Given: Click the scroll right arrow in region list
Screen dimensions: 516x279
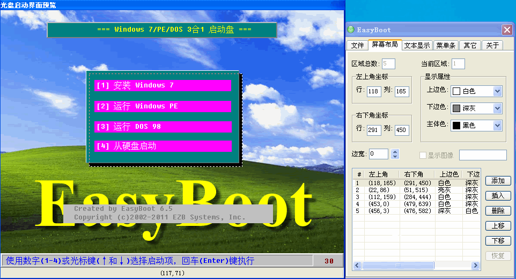Looking at the screenshot, I should pyautogui.click(x=475, y=266).
